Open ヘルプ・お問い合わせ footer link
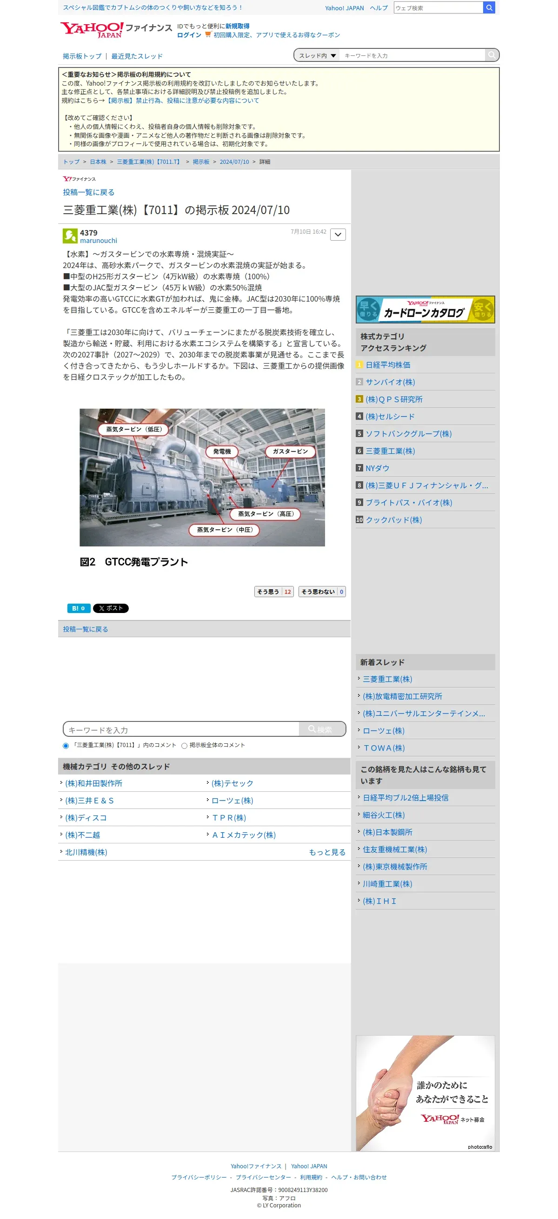The height and width of the screenshot is (1219, 558). [359, 1178]
